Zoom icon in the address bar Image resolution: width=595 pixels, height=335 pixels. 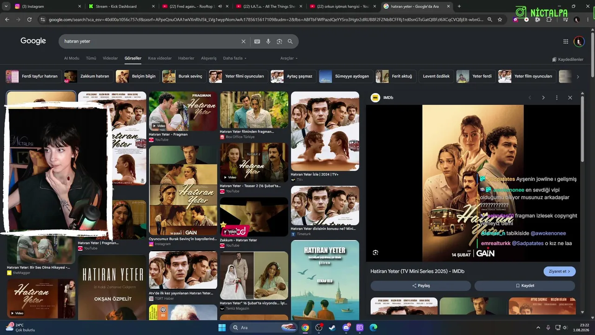pos(489,20)
